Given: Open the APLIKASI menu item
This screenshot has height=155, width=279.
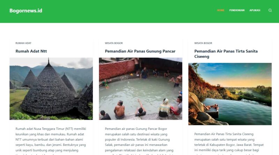Looking at the screenshot, I should tap(255, 10).
